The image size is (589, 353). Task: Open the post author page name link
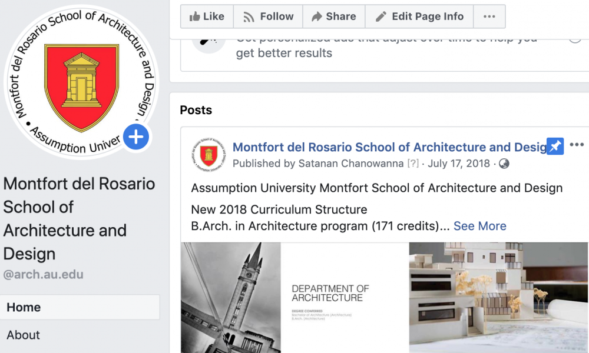pyautogui.click(x=389, y=147)
